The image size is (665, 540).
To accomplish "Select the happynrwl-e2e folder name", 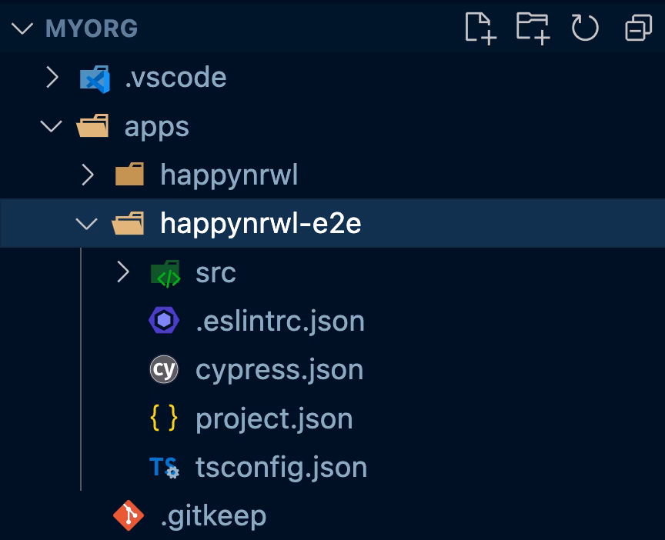I will 260,224.
